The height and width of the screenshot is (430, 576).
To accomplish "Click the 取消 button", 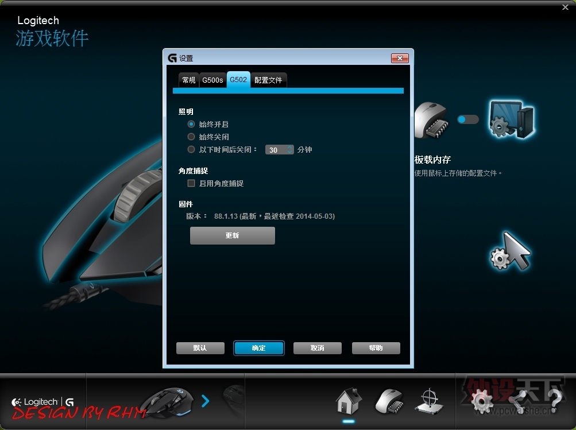I will pyautogui.click(x=318, y=348).
